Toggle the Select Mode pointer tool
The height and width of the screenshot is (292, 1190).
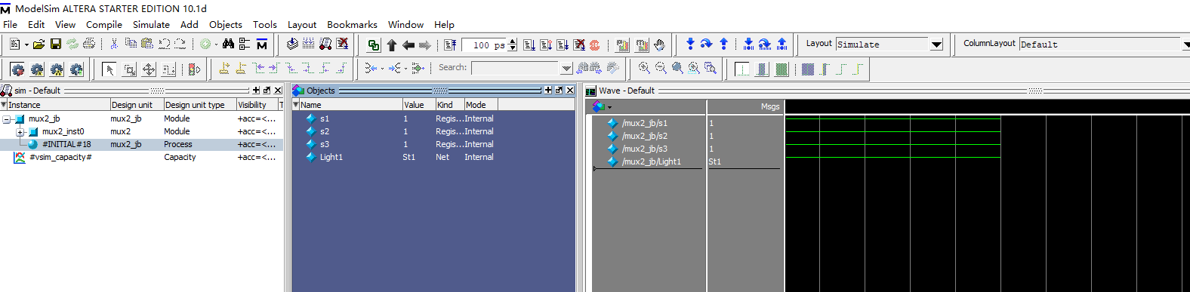click(x=109, y=69)
